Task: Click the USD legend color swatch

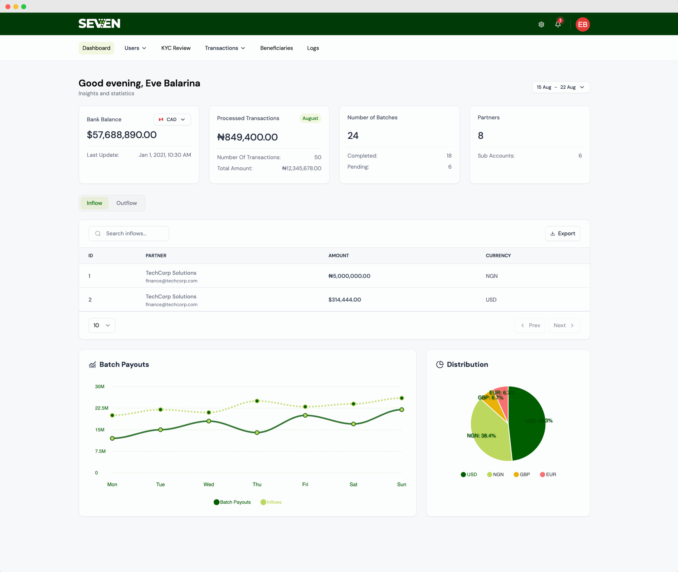Action: (x=463, y=474)
